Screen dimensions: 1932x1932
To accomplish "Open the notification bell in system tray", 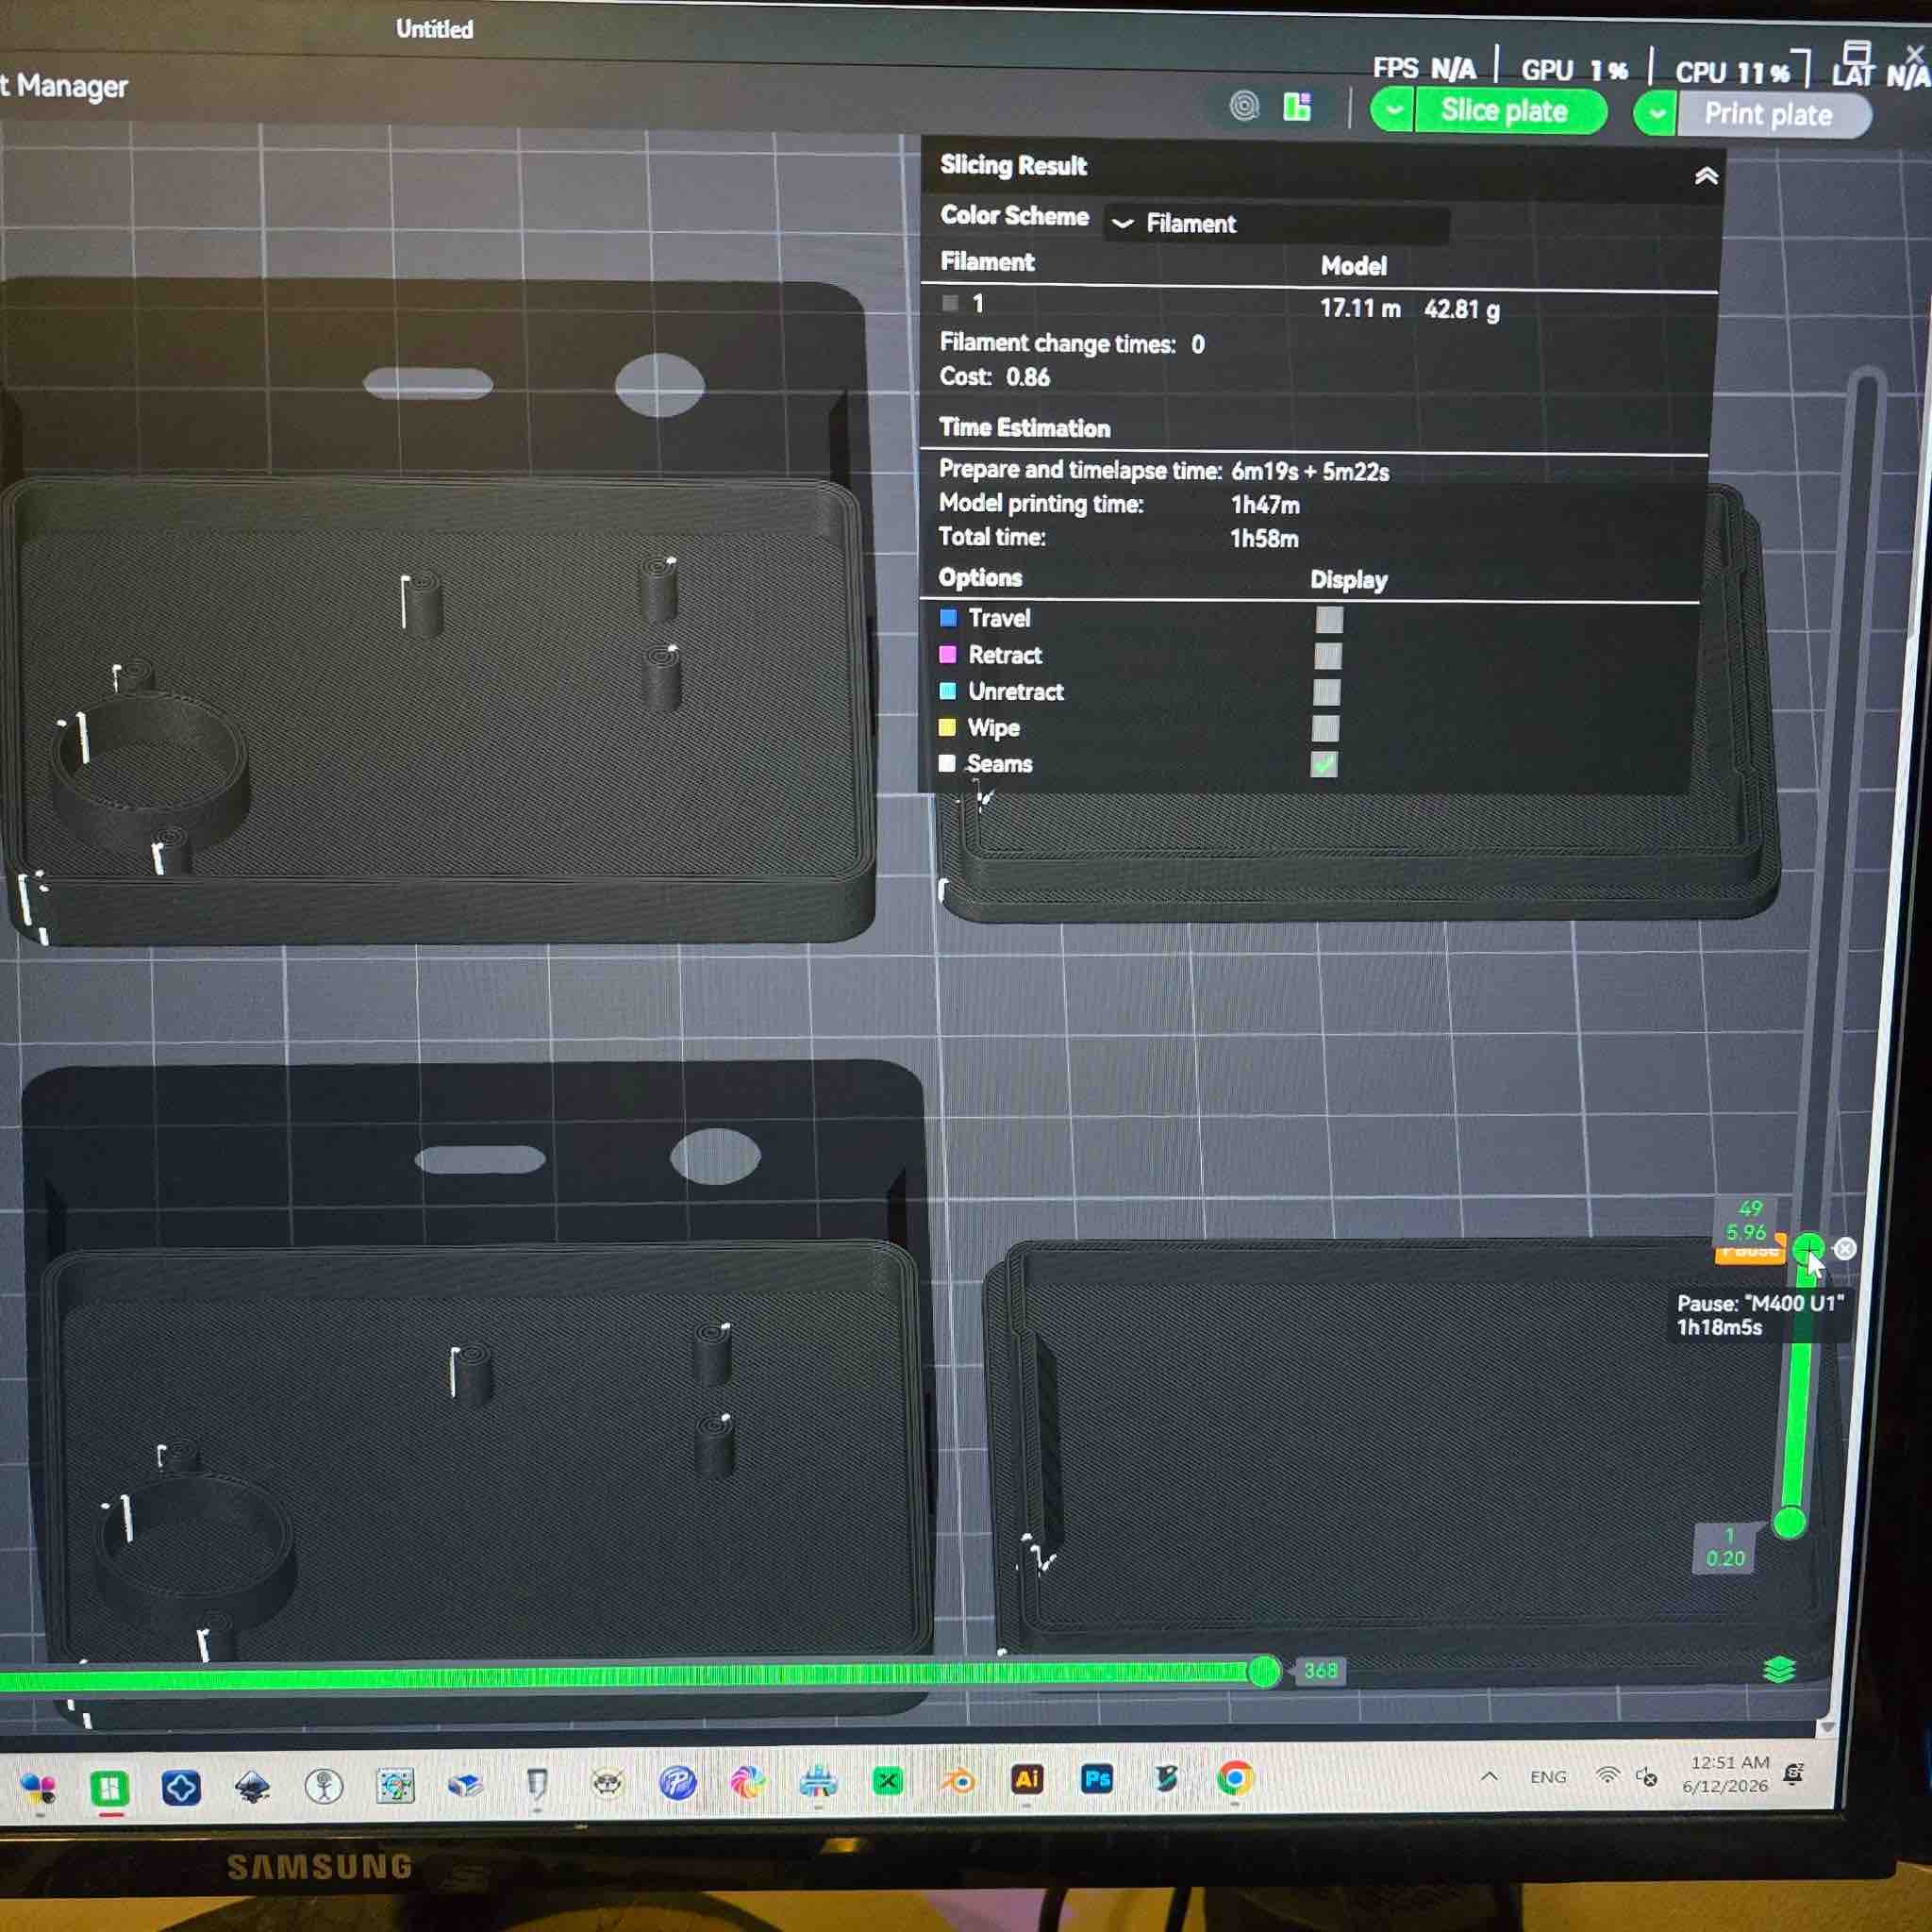I will point(1794,1773).
